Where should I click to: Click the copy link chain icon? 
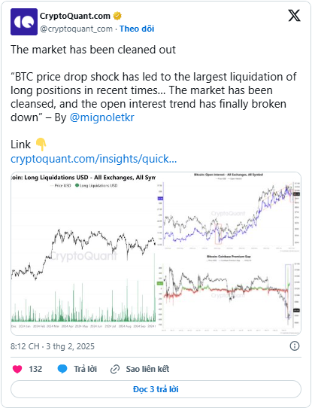(115, 369)
